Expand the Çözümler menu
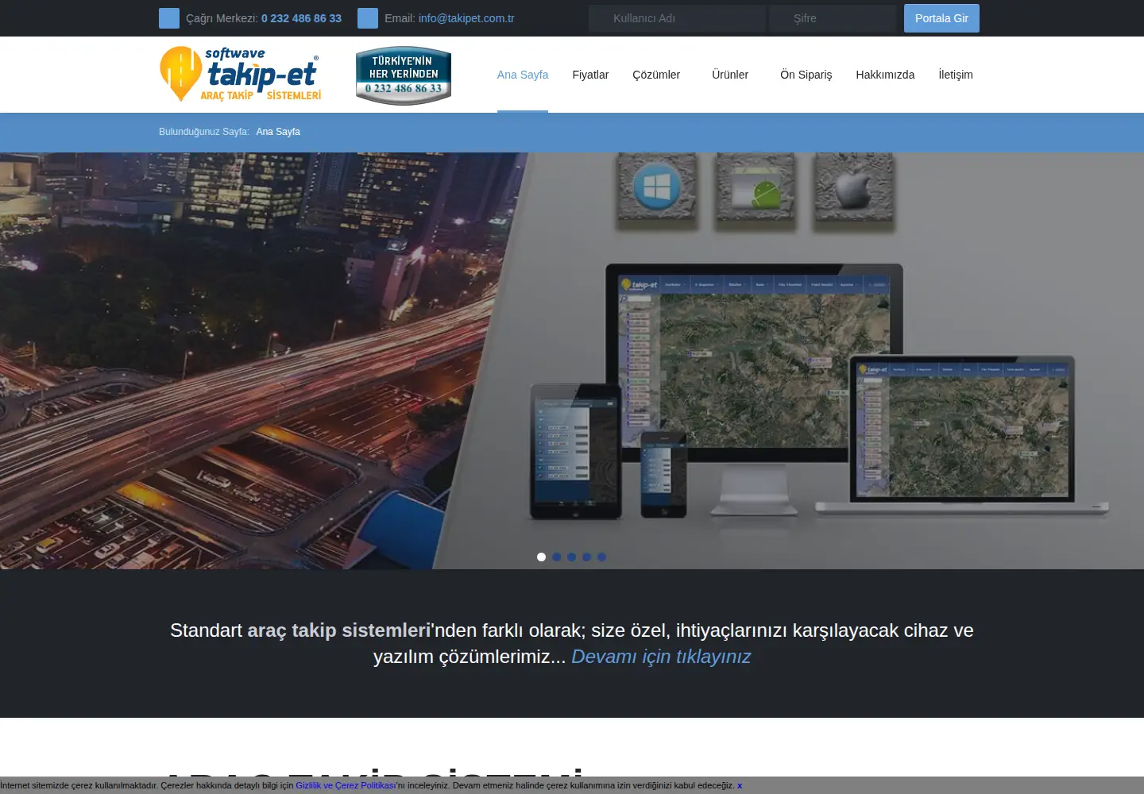This screenshot has width=1144, height=794. tap(656, 75)
